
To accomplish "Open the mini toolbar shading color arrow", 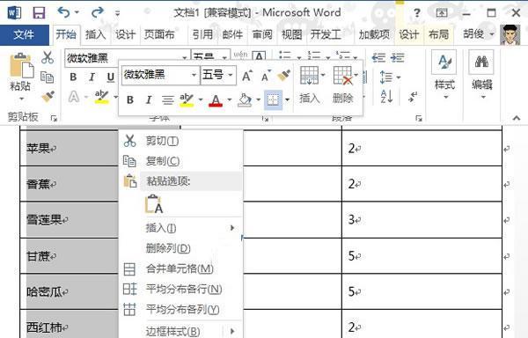I will click(x=259, y=99).
